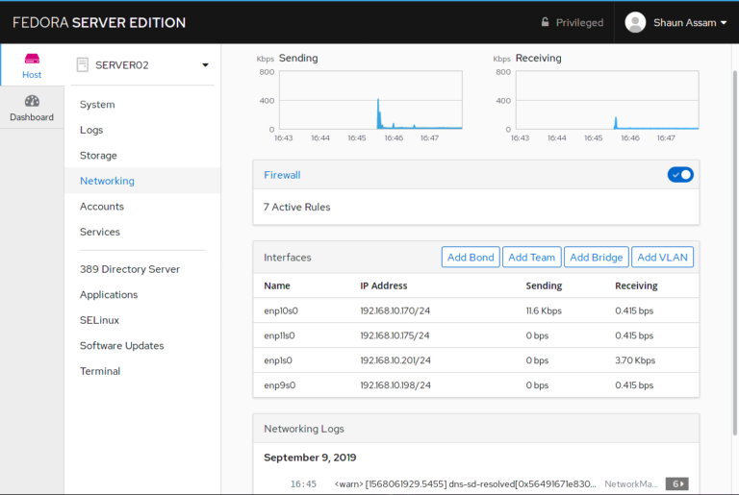Open the Dashboard gauge icon
The height and width of the screenshot is (495, 739).
coord(32,101)
